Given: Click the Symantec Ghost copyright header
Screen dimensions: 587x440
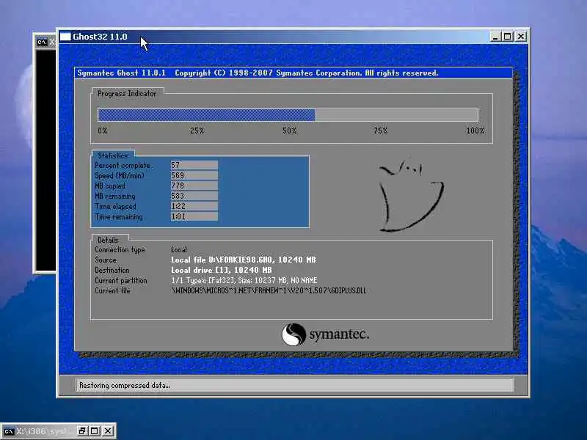Looking at the screenshot, I should pos(258,73).
